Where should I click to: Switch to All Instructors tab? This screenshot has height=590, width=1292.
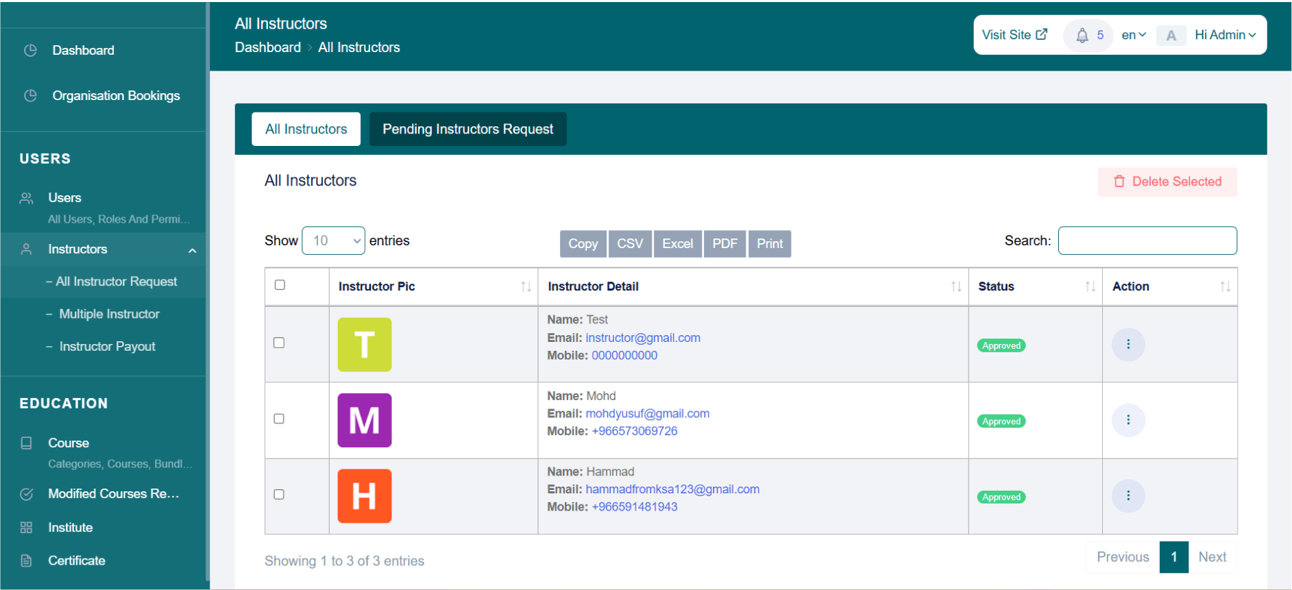306,129
